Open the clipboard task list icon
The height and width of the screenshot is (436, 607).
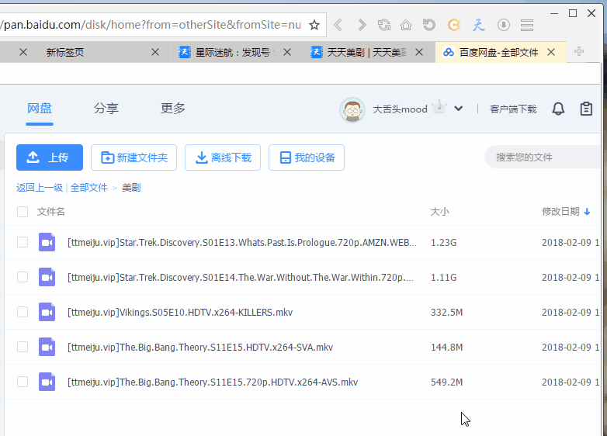point(587,109)
